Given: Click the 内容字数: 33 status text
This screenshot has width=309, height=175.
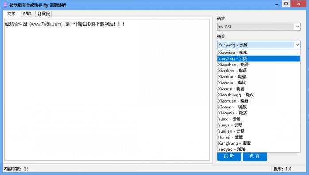Looking at the screenshot, I should [x=16, y=169].
